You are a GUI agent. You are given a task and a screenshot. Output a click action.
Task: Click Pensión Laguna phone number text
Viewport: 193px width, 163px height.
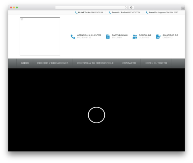click(172, 12)
